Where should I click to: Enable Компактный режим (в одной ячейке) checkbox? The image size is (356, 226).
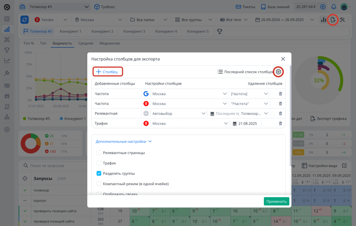click(99, 184)
